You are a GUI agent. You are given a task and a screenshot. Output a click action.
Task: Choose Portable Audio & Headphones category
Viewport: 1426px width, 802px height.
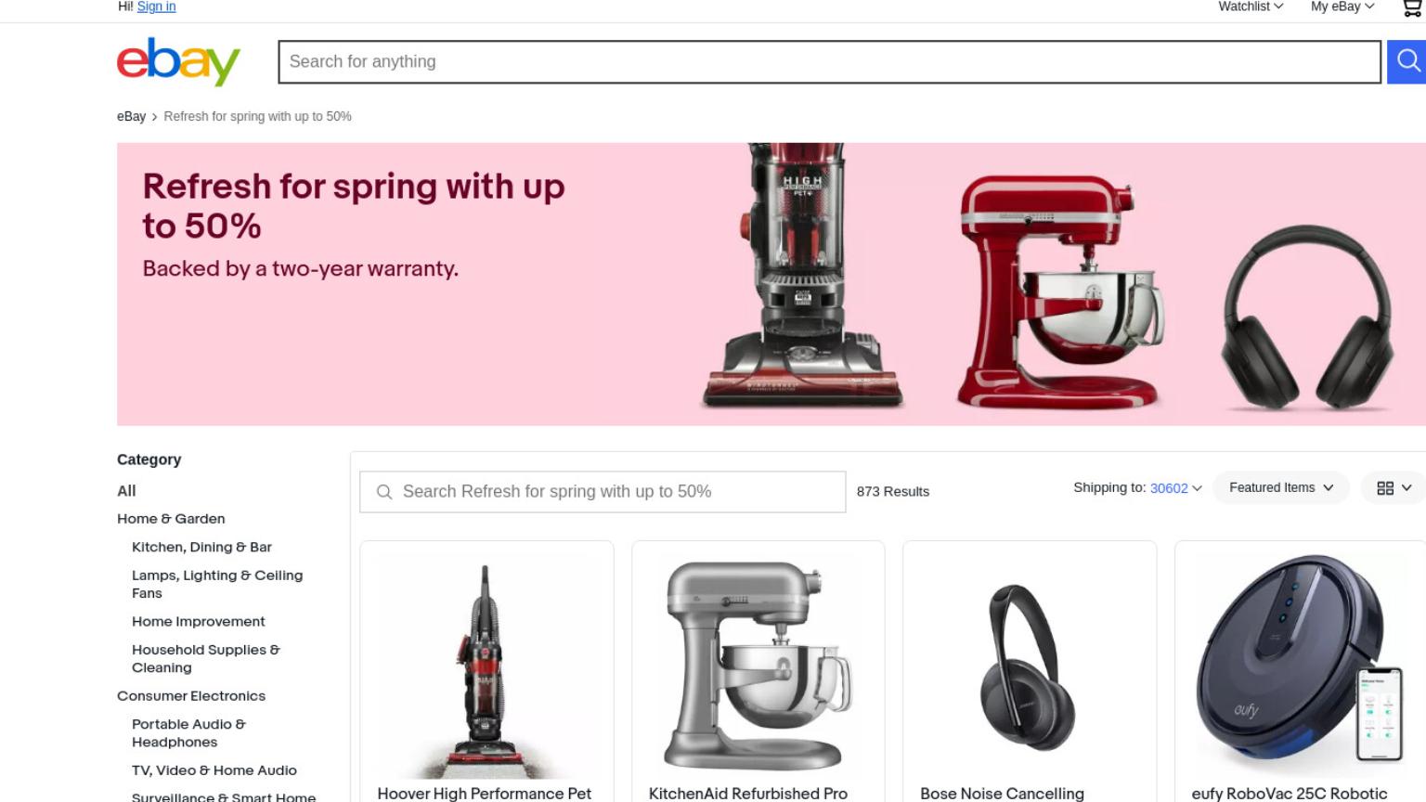point(188,733)
